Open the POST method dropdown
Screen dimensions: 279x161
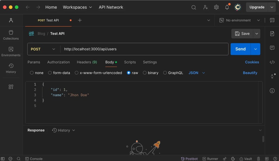pyautogui.click(x=43, y=49)
